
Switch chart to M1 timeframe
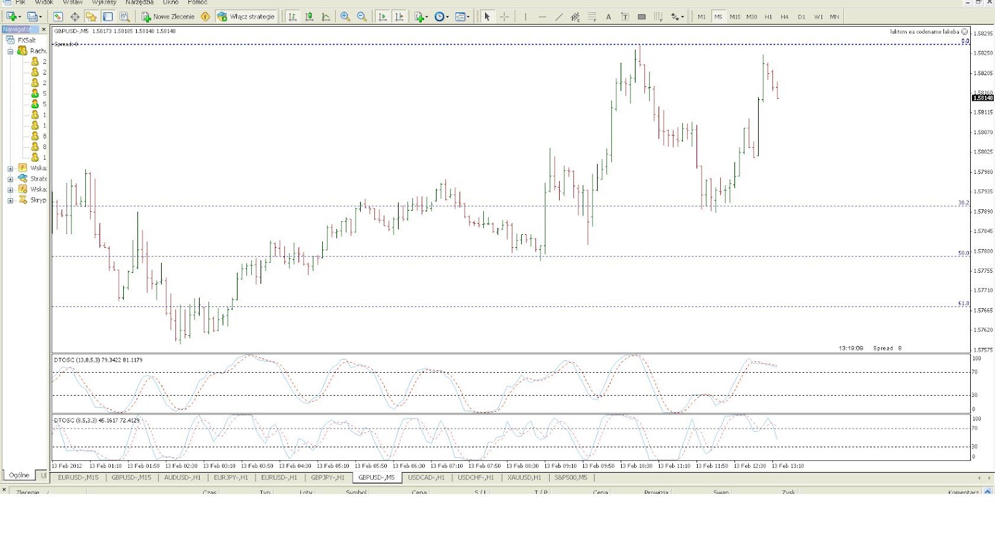(x=701, y=17)
